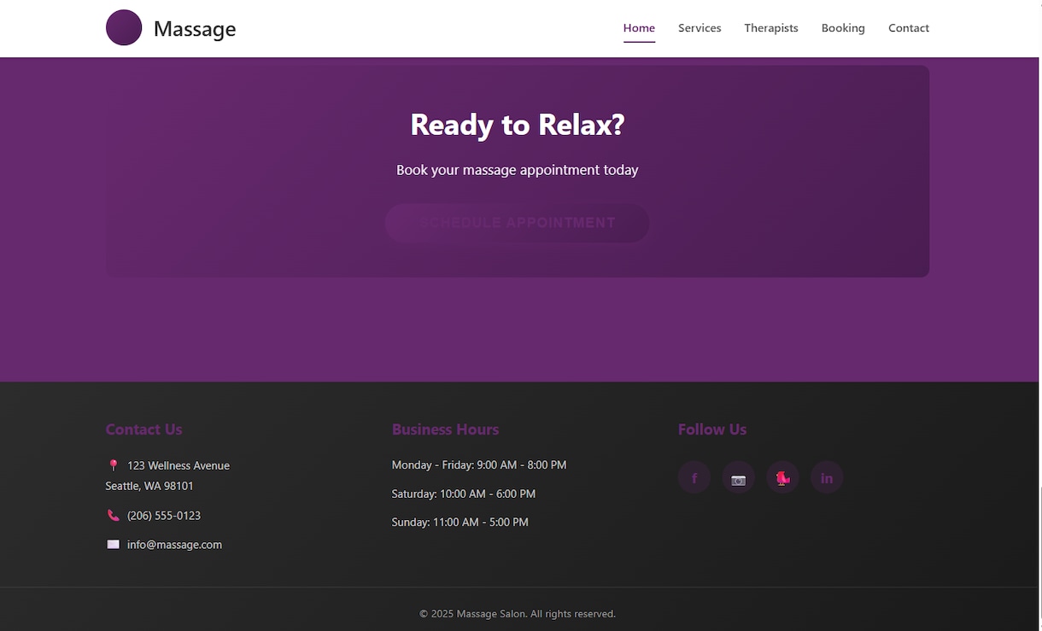1042x631 pixels.
Task: Click the Monday - Friday hours line
Action: pos(479,465)
